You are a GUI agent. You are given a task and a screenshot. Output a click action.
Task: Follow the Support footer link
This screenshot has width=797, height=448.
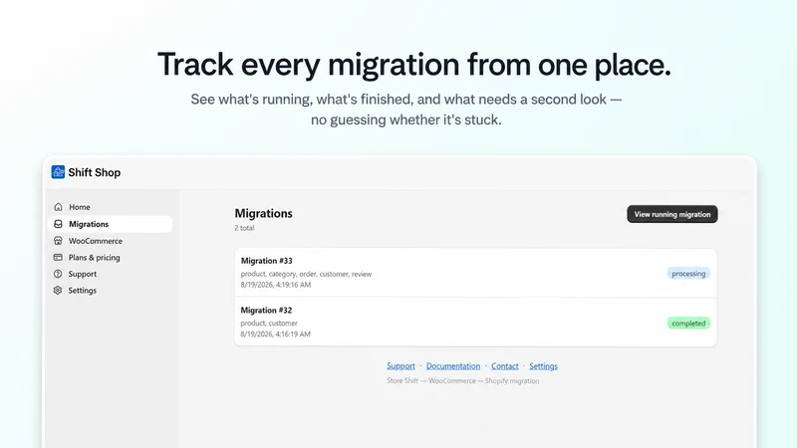[x=400, y=366]
